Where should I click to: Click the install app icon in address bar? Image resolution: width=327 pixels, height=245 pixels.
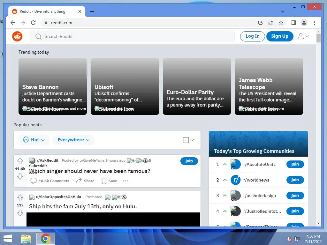click(x=261, y=23)
